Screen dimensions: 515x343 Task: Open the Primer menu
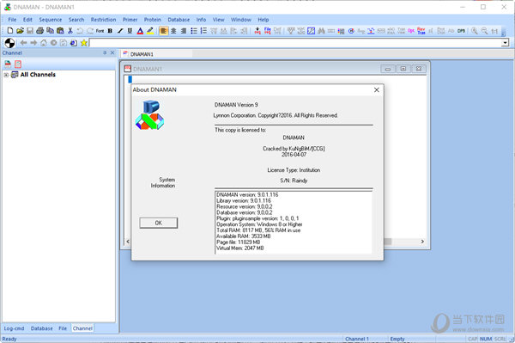[x=130, y=20]
